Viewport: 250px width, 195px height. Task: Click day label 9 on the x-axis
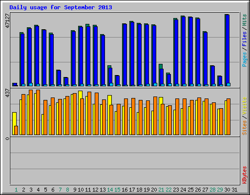75,190
